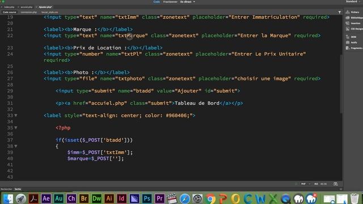Select the Ajouter.php document tab
Viewport: 363px width, 204px height.
point(45,7)
